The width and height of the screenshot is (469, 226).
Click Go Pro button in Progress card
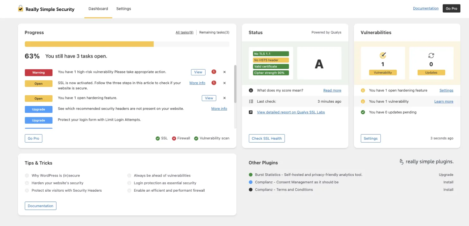(x=33, y=138)
